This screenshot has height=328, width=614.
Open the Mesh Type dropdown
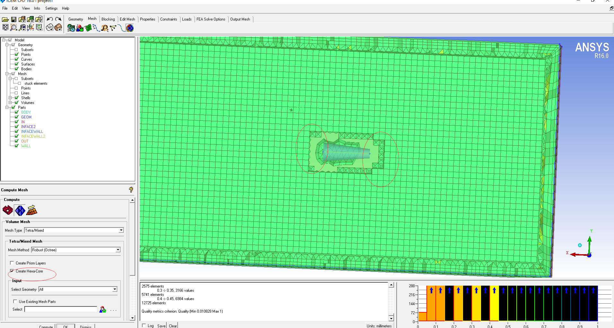[x=121, y=230]
